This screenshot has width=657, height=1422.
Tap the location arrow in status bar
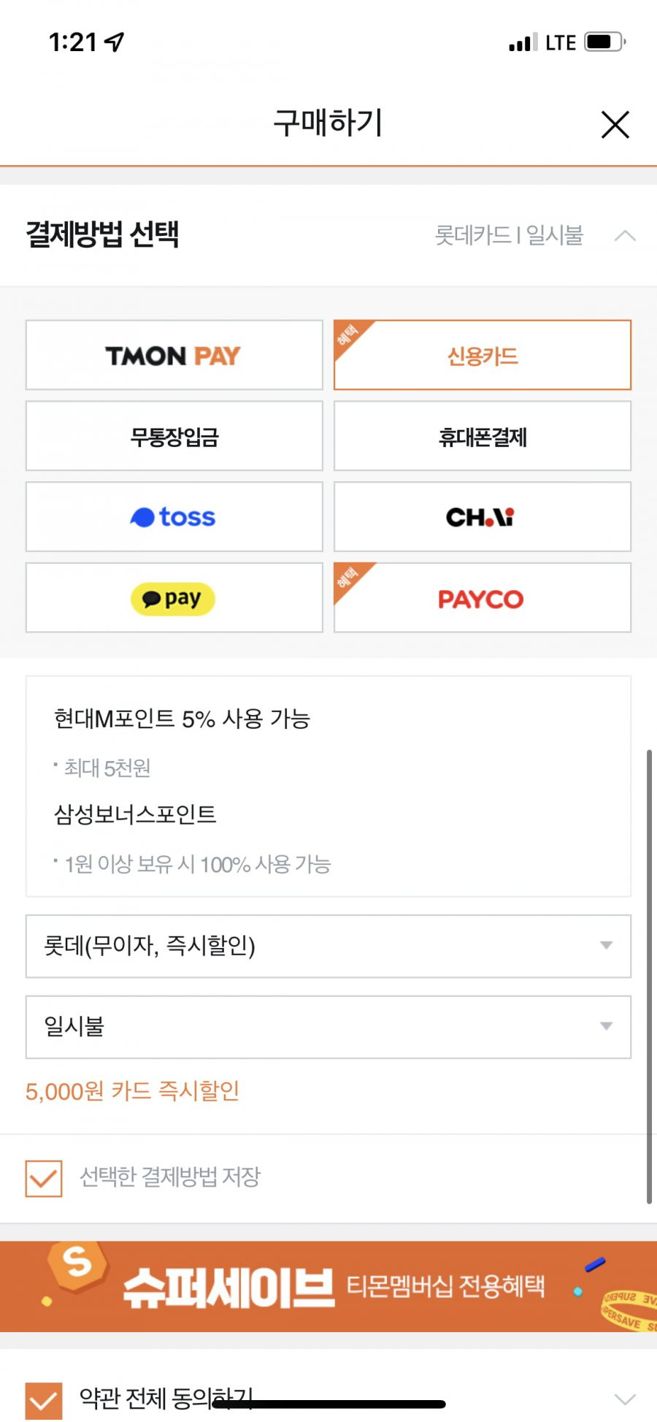[115, 42]
